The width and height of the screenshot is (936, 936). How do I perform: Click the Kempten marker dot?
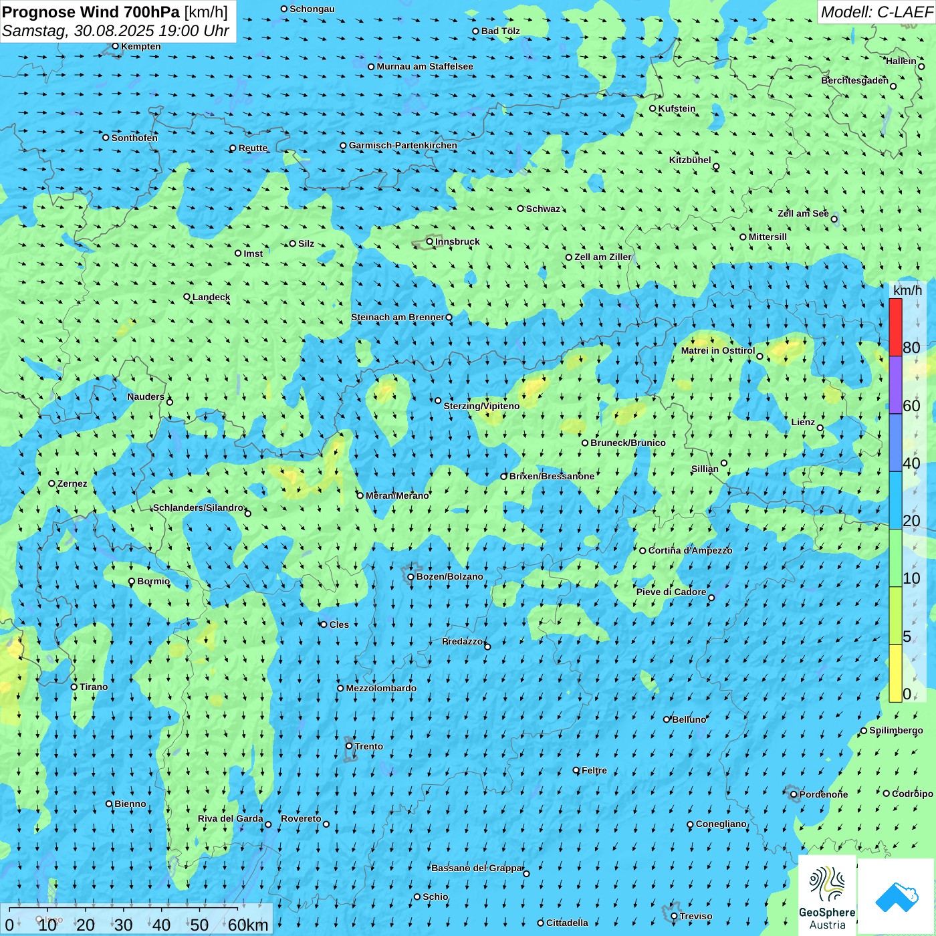(x=115, y=46)
